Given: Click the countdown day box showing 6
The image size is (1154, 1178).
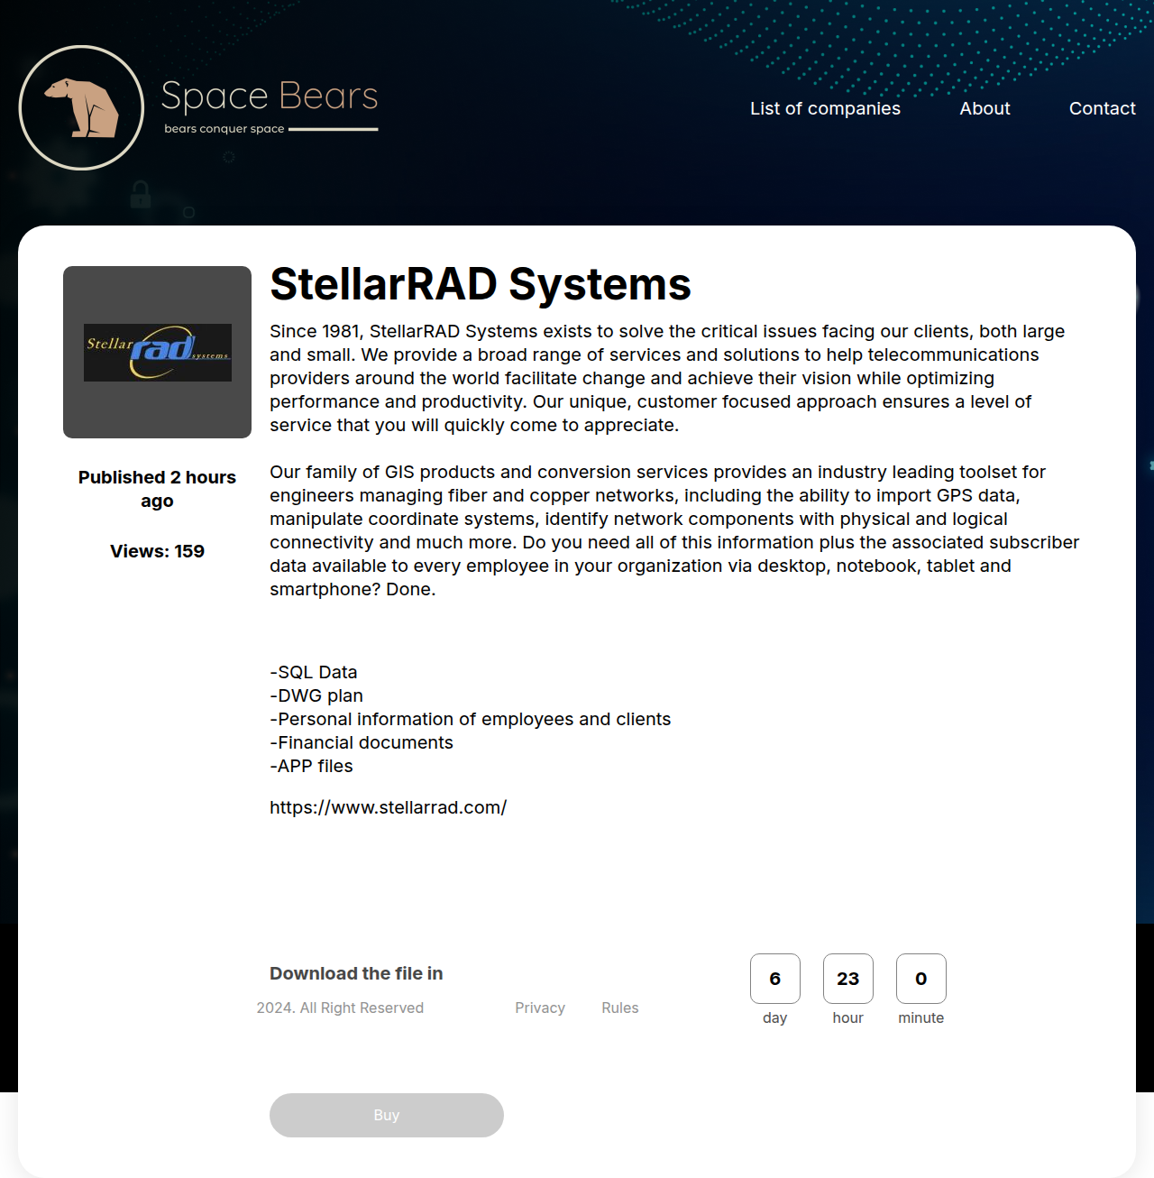Looking at the screenshot, I should click(x=775, y=979).
